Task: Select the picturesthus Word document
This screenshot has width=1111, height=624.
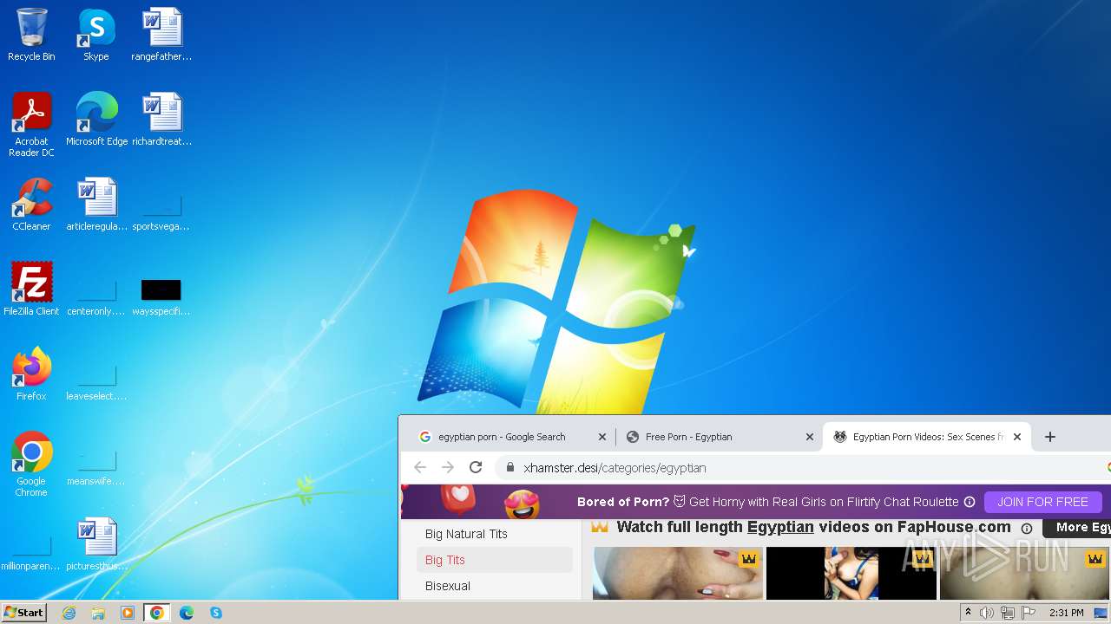Action: tap(96, 544)
